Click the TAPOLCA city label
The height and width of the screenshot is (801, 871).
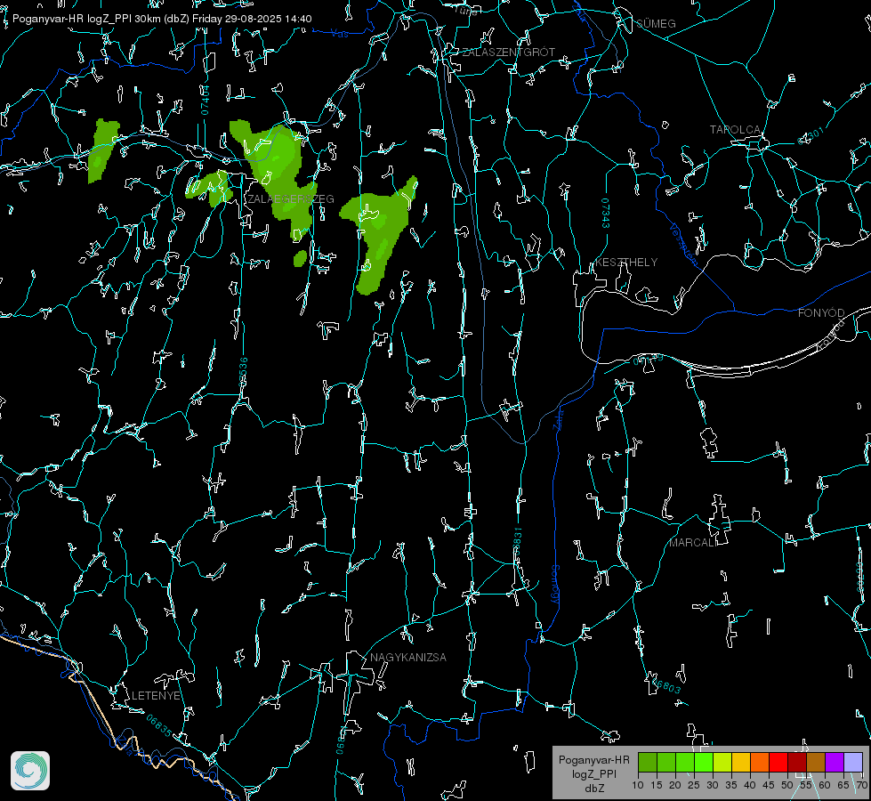735,130
